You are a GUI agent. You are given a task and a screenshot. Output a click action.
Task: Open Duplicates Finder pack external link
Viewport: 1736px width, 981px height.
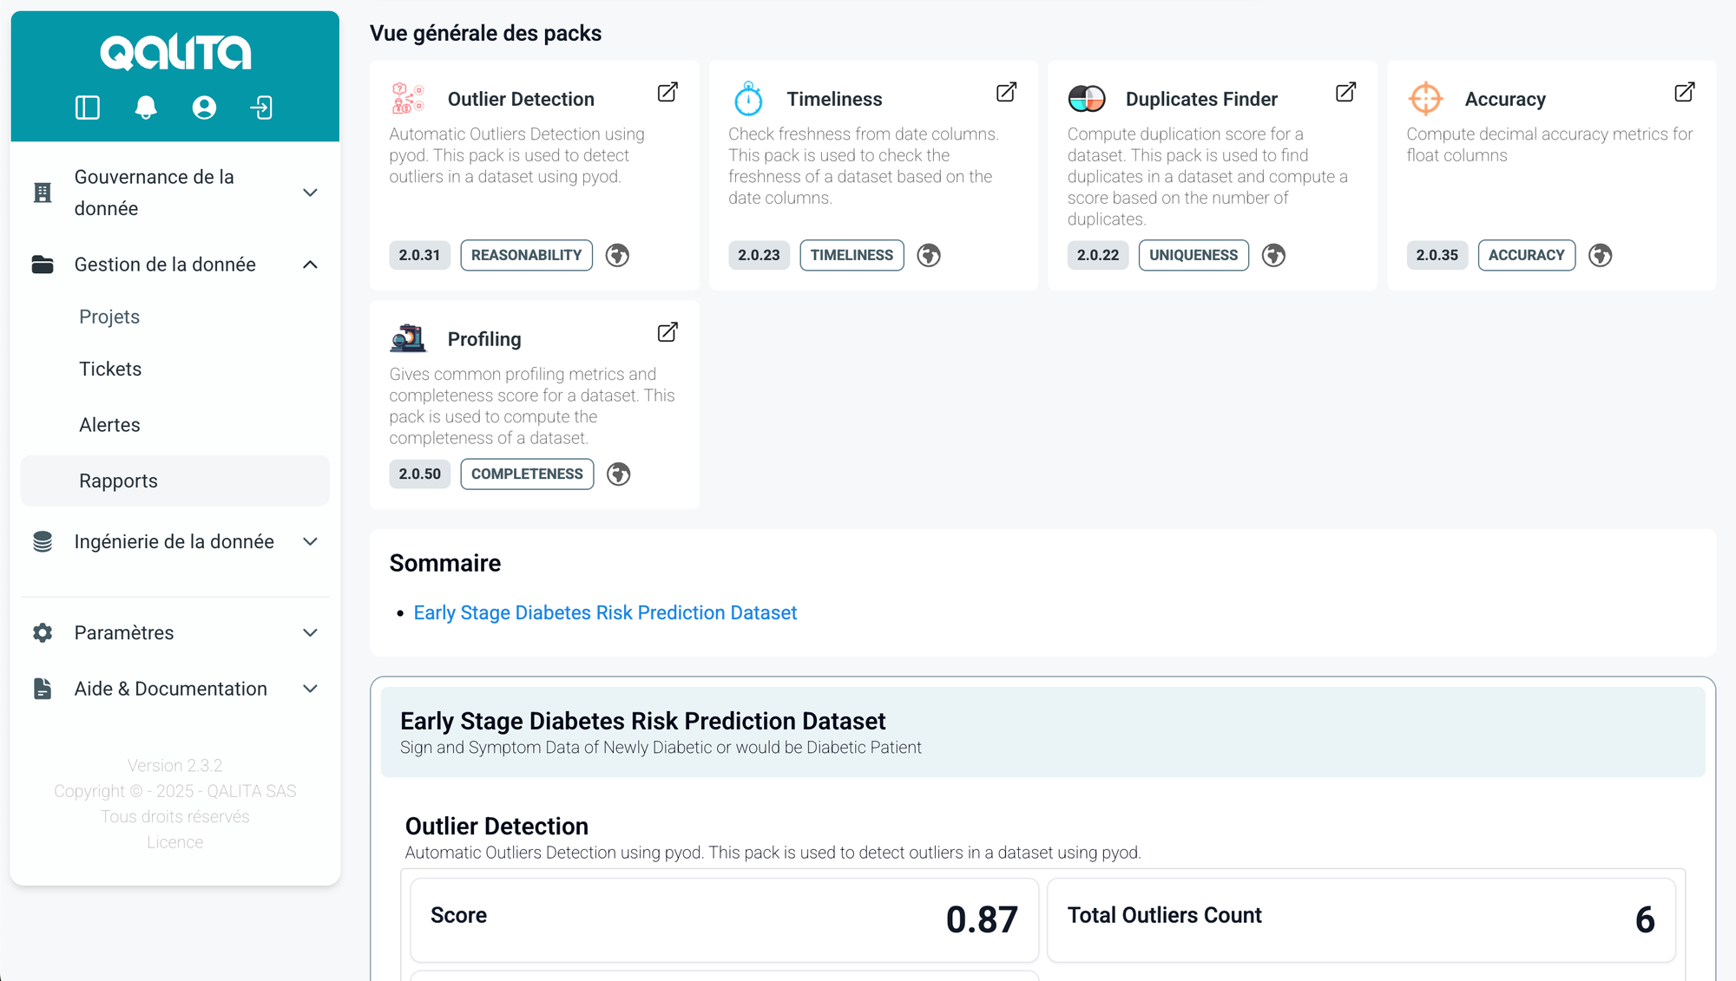tap(1345, 93)
